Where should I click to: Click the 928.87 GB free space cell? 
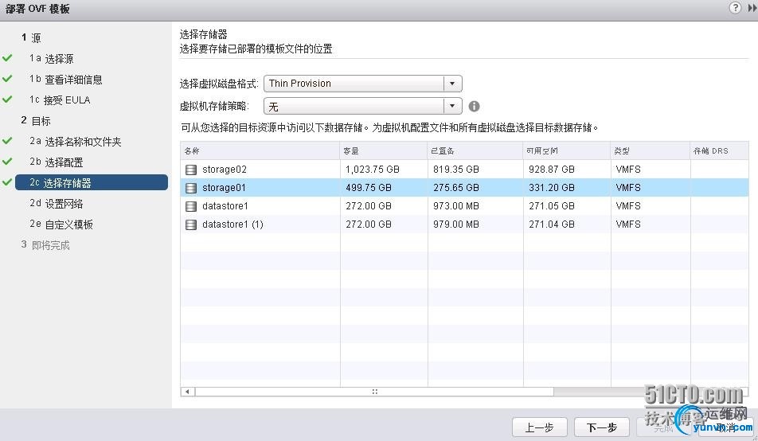point(552,170)
